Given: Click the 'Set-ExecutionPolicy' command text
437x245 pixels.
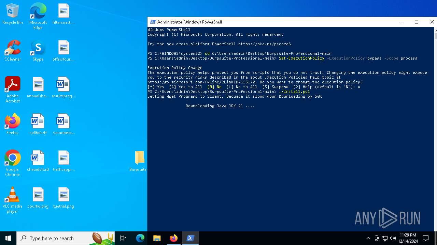Looking at the screenshot, I should pos(301,58).
